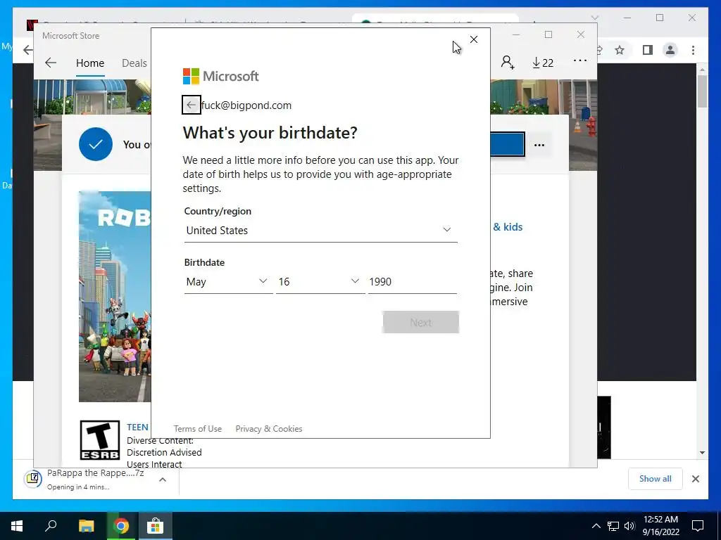Open Windows notification center icon

(x=698, y=526)
